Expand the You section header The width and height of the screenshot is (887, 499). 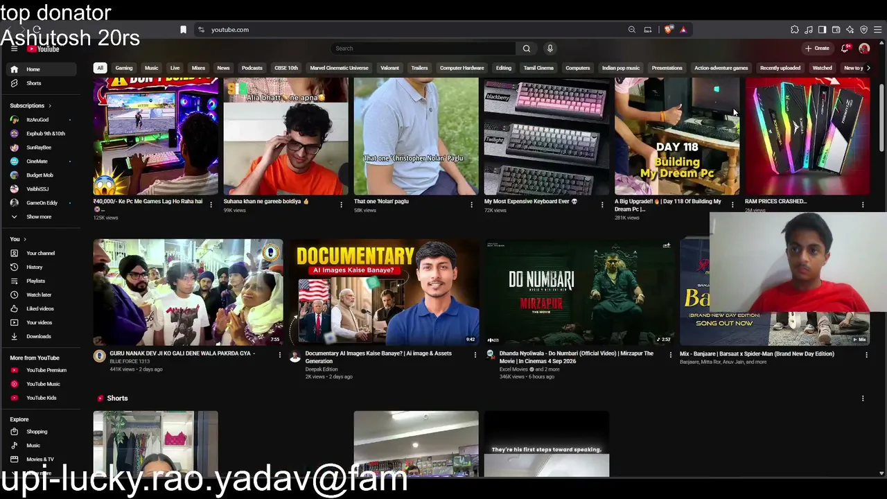pos(17,239)
